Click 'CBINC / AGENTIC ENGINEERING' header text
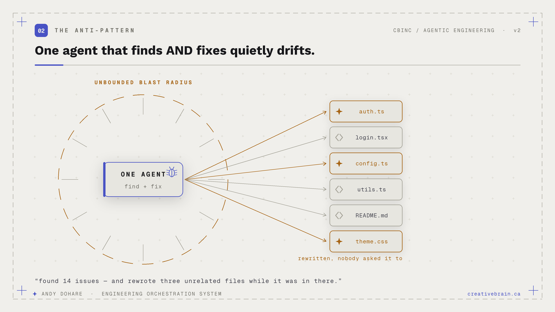555x312 pixels. pos(444,30)
